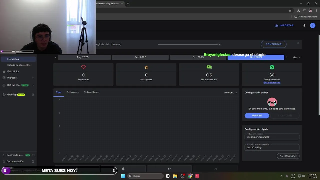Edit the Título del stream field
The image size is (320, 180).
(x=272, y=137)
